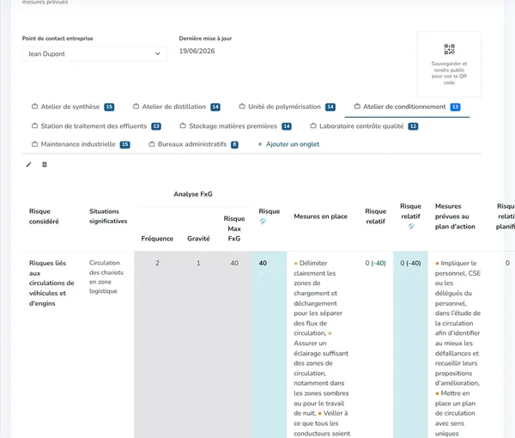Click Mesures prévues au plan d'action header

455,216
